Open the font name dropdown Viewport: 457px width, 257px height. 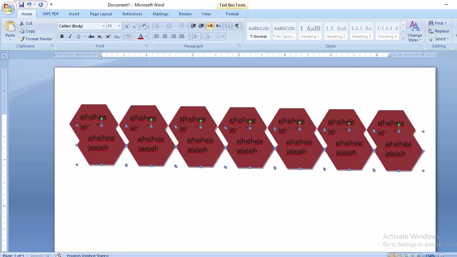tap(104, 26)
